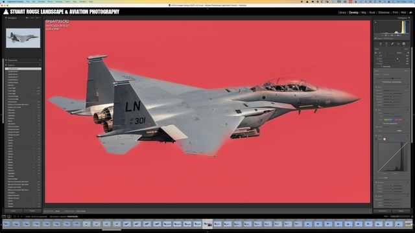415x233 pixels.
Task: Click inside the Tone Curve graph
Action: tap(393, 157)
